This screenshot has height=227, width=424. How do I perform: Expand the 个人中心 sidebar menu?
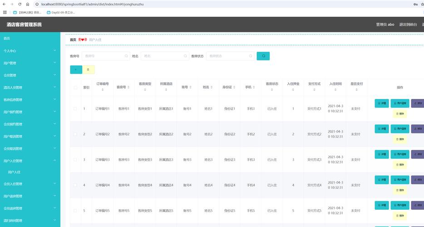click(30, 51)
